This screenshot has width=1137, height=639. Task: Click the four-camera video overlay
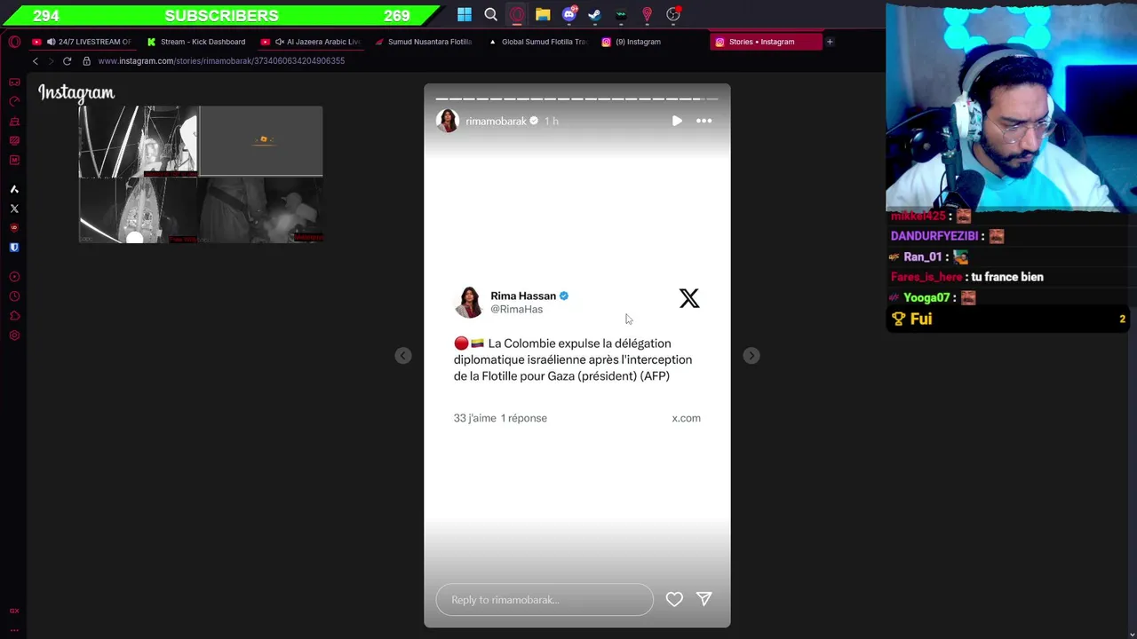(x=201, y=174)
